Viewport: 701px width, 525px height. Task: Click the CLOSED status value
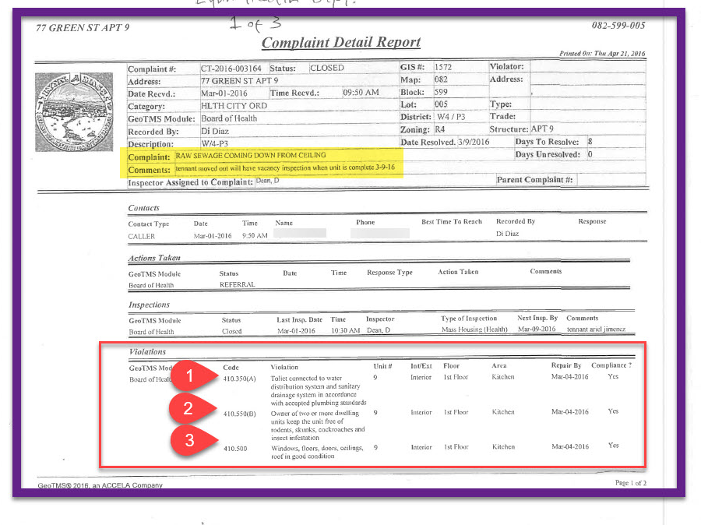(x=327, y=68)
